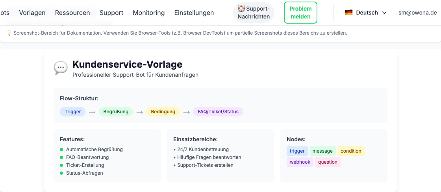Open the Monitoring section

149,13
